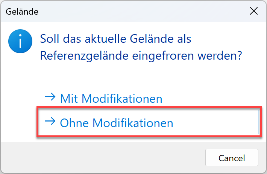Click the word als in the question
The image size is (267, 174).
pos(183,39)
